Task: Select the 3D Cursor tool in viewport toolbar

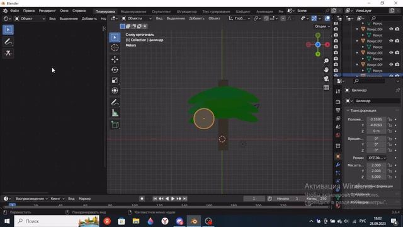Action: (x=115, y=48)
